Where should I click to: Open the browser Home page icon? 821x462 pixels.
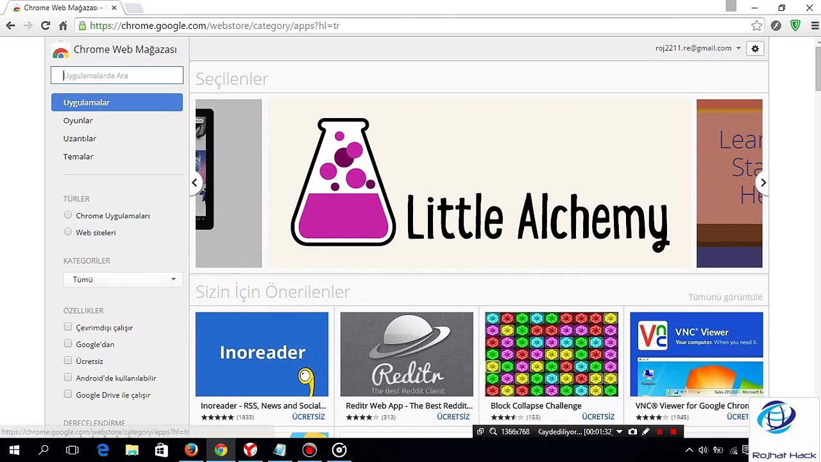tap(63, 26)
